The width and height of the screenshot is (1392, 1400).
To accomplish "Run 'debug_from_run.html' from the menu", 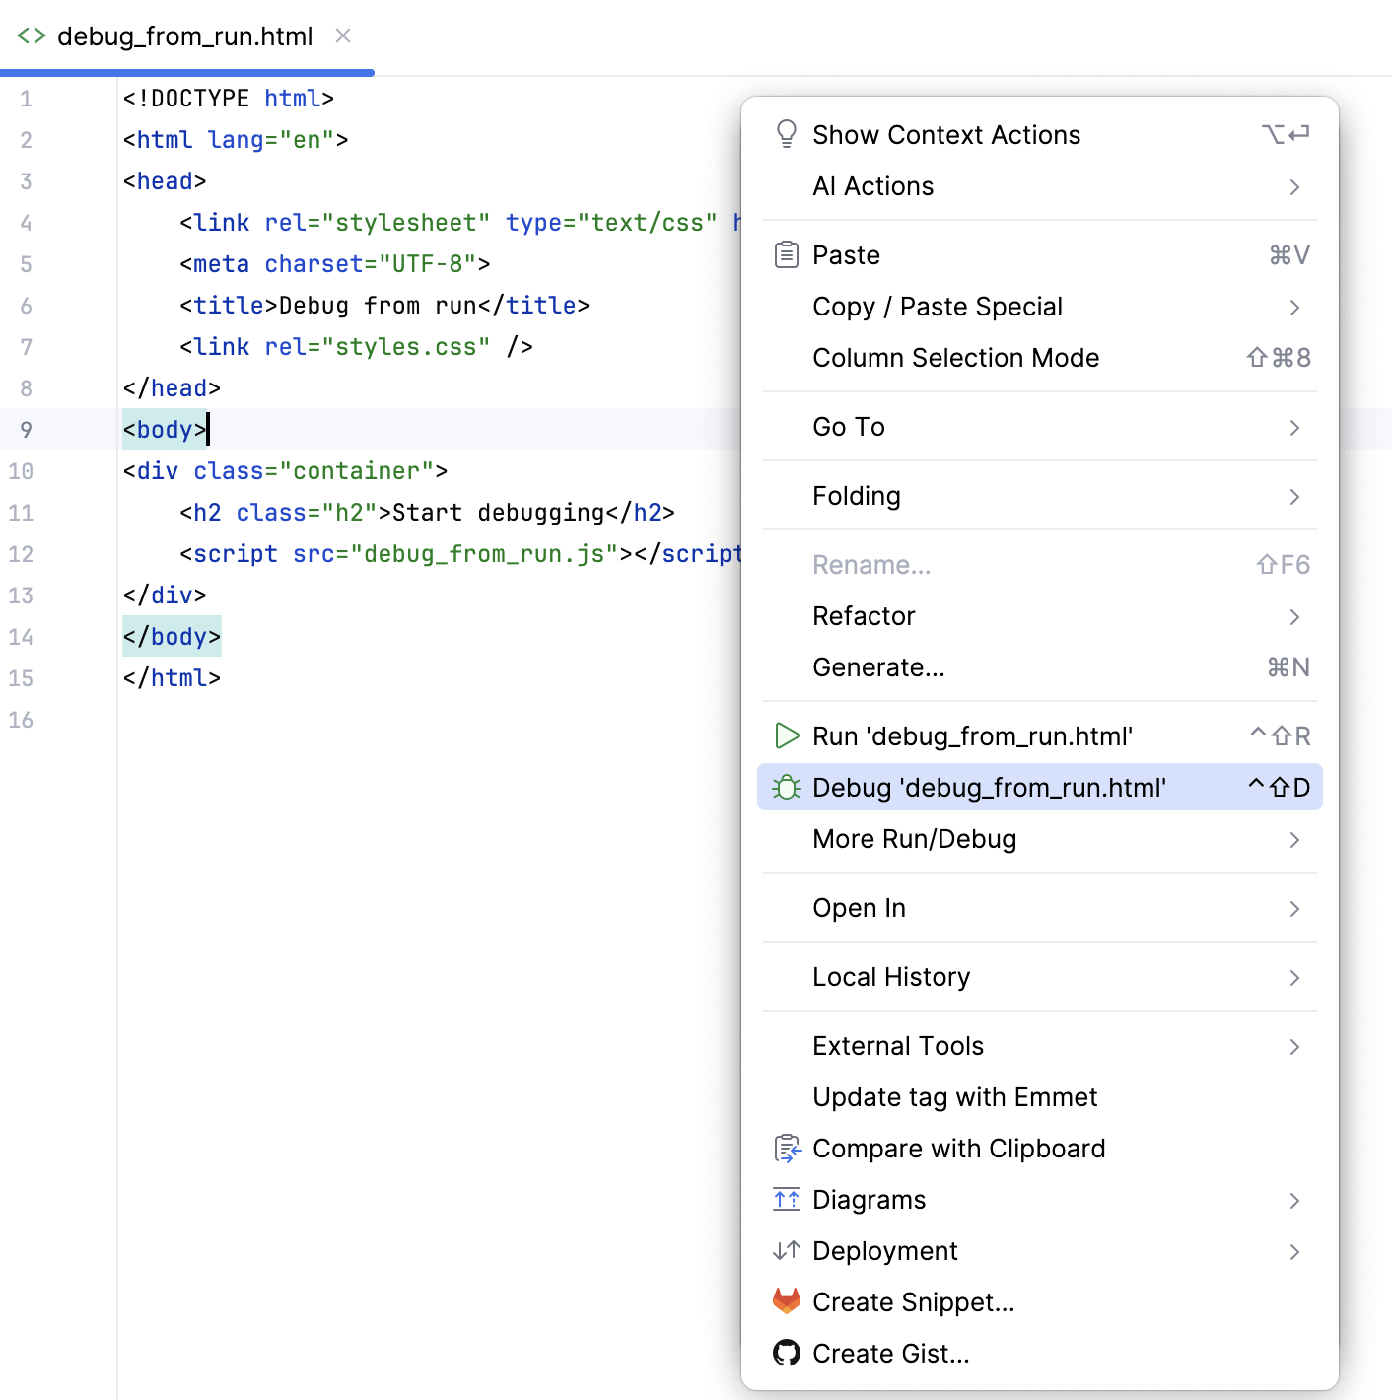I will tap(972, 735).
